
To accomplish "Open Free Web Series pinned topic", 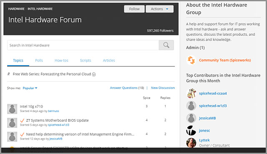I will click(52, 74).
